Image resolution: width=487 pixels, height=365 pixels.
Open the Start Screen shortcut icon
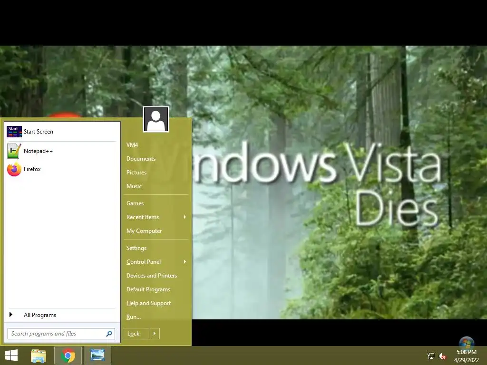(14, 132)
